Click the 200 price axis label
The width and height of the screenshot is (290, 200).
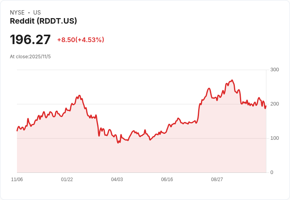pos(275,104)
